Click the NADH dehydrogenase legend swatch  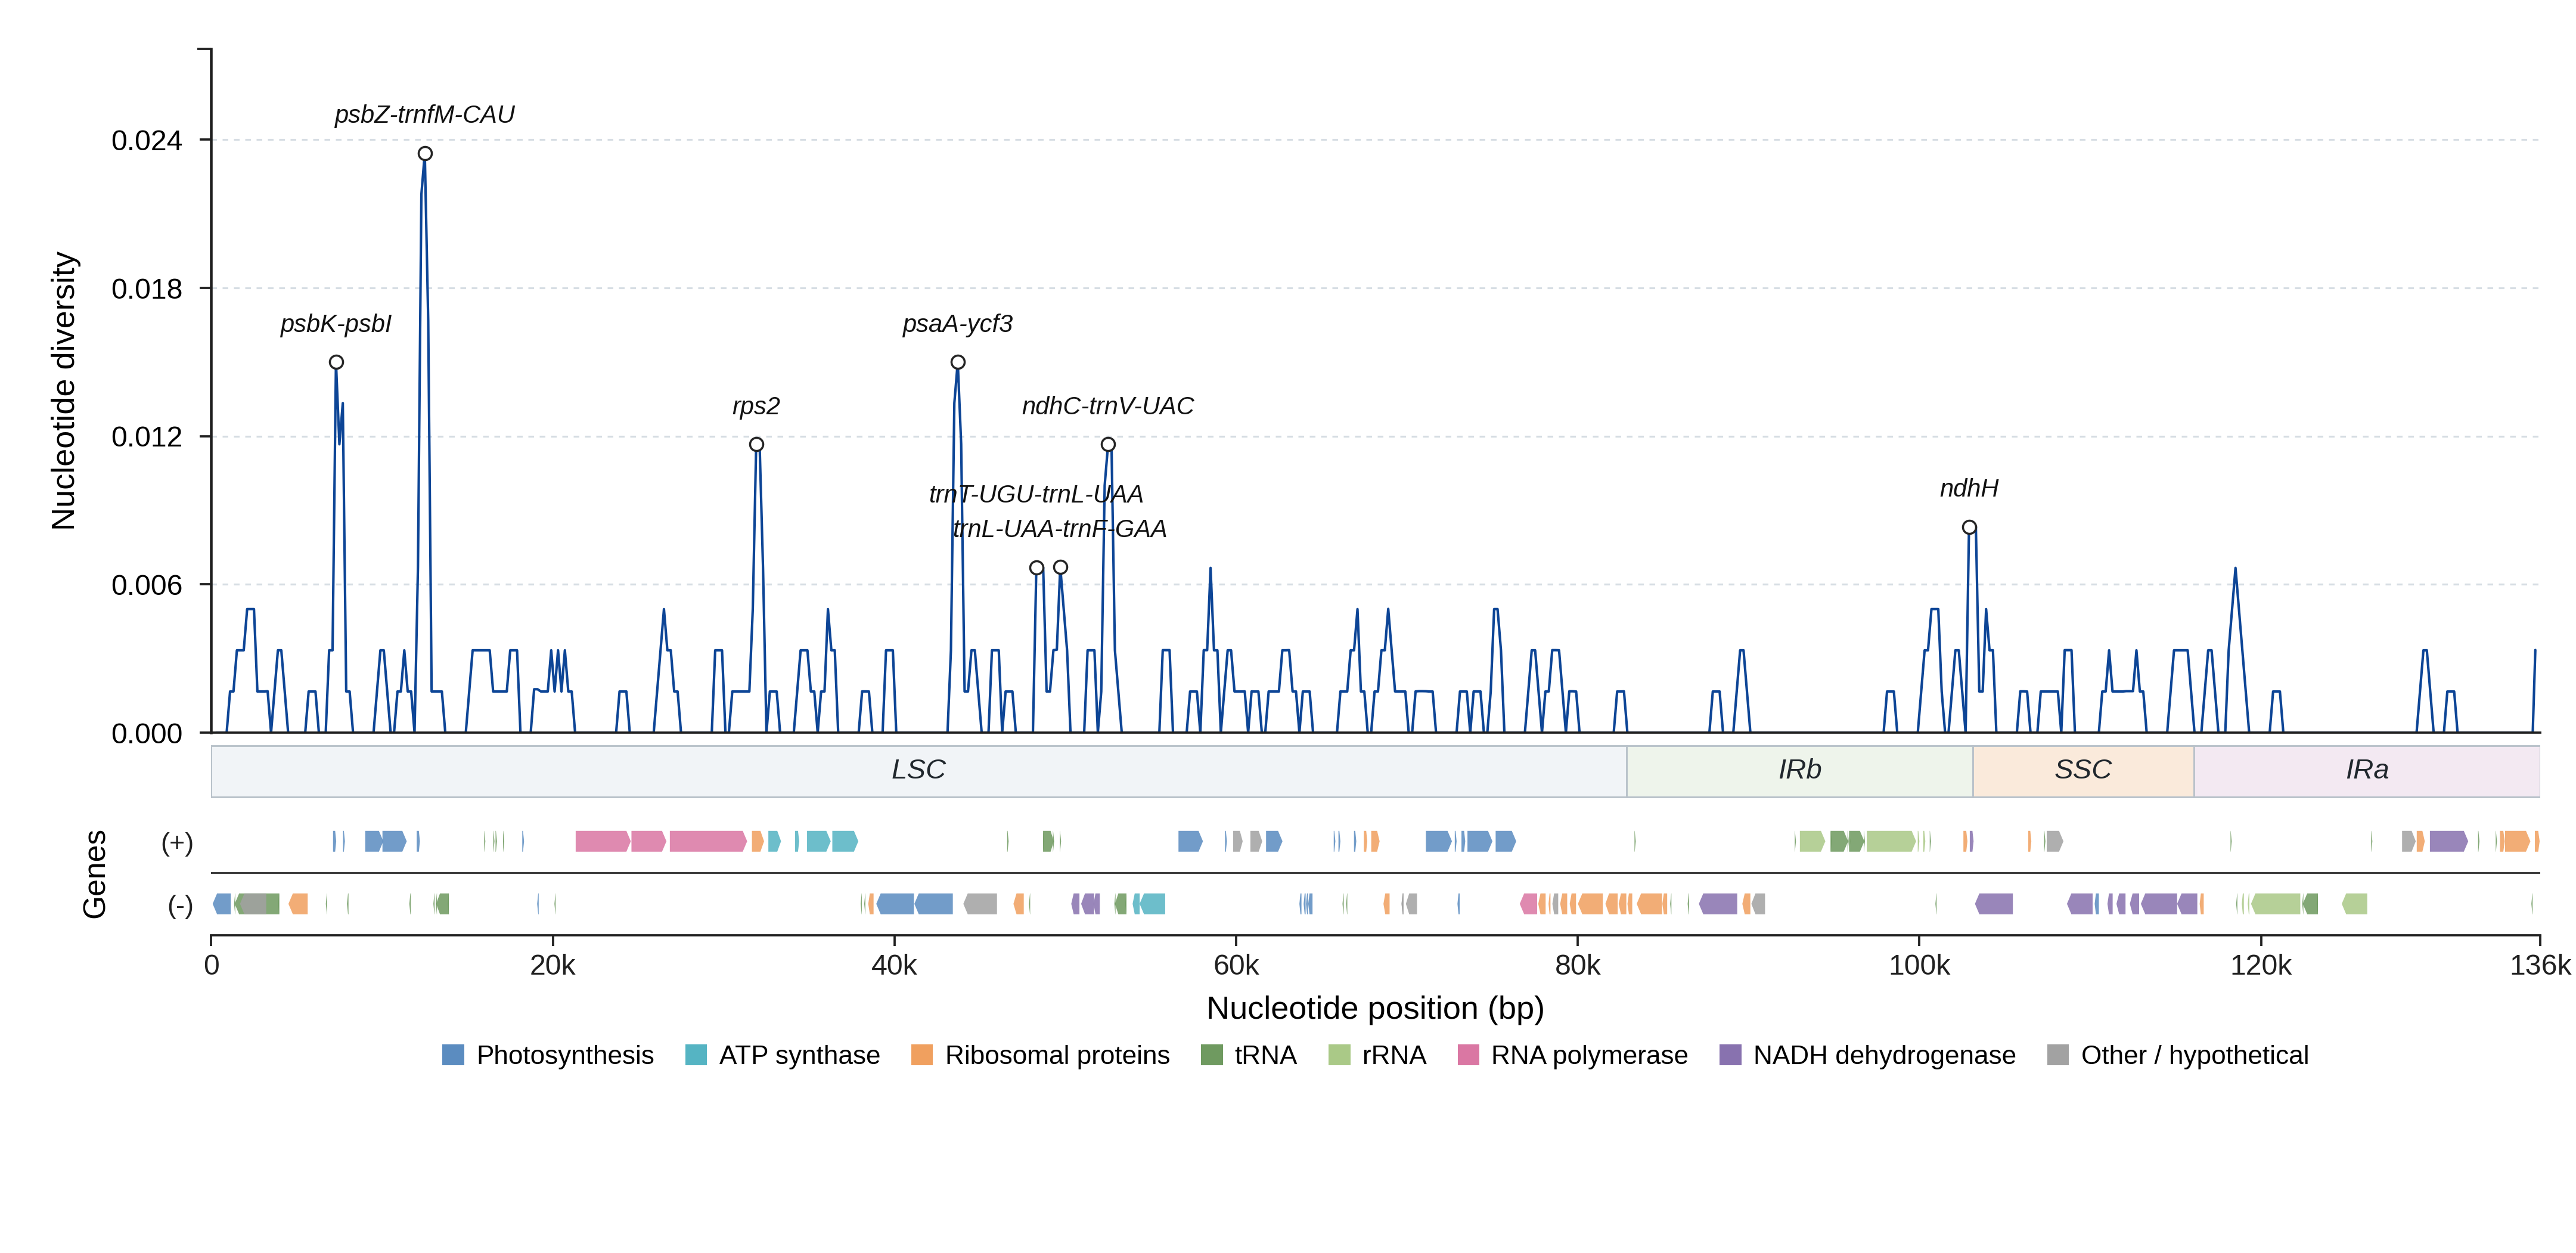[x=1730, y=1055]
